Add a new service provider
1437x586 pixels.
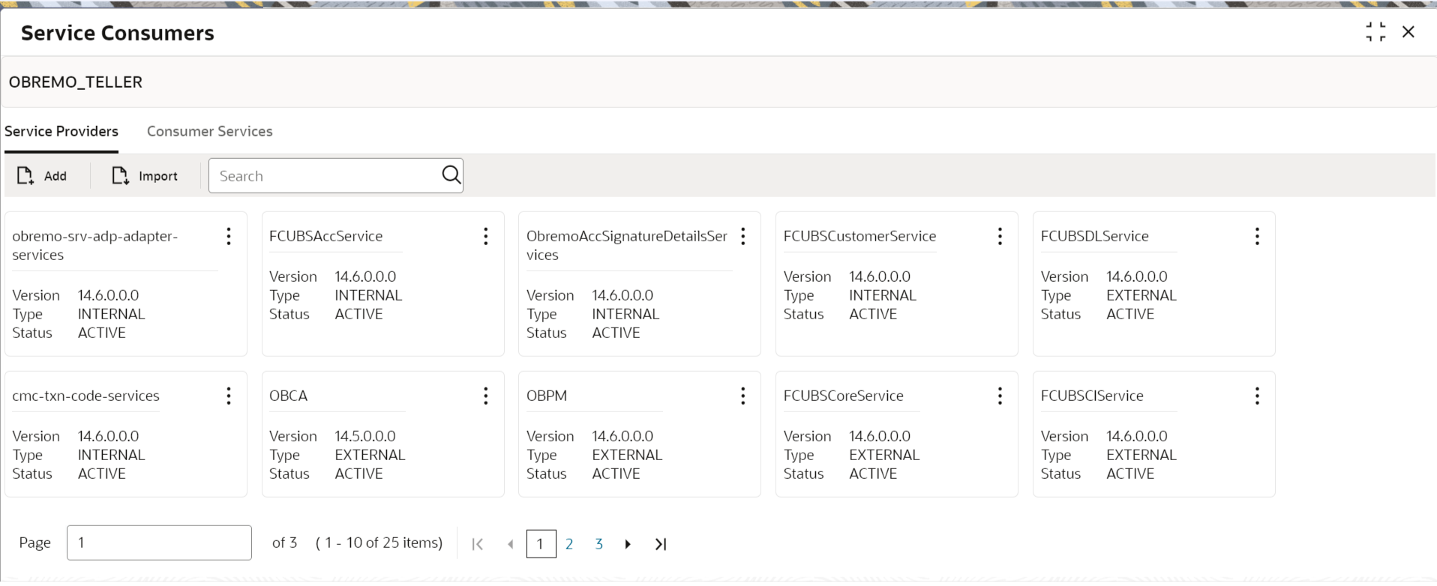tap(43, 176)
